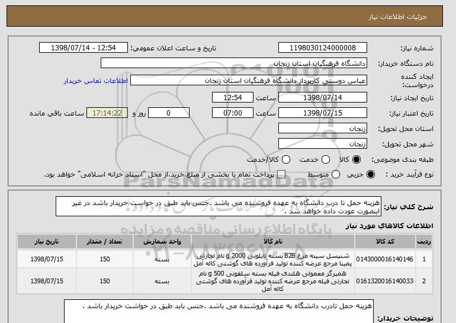Click the بسته unit in row 1
The width and height of the screenshot is (456, 323).
[162, 259]
